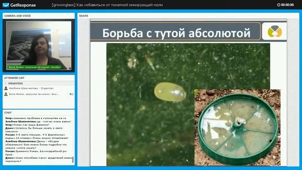Click the session timer clock icon
Image resolution: width=302 pixels, height=170 pixels.
tap(278, 5)
